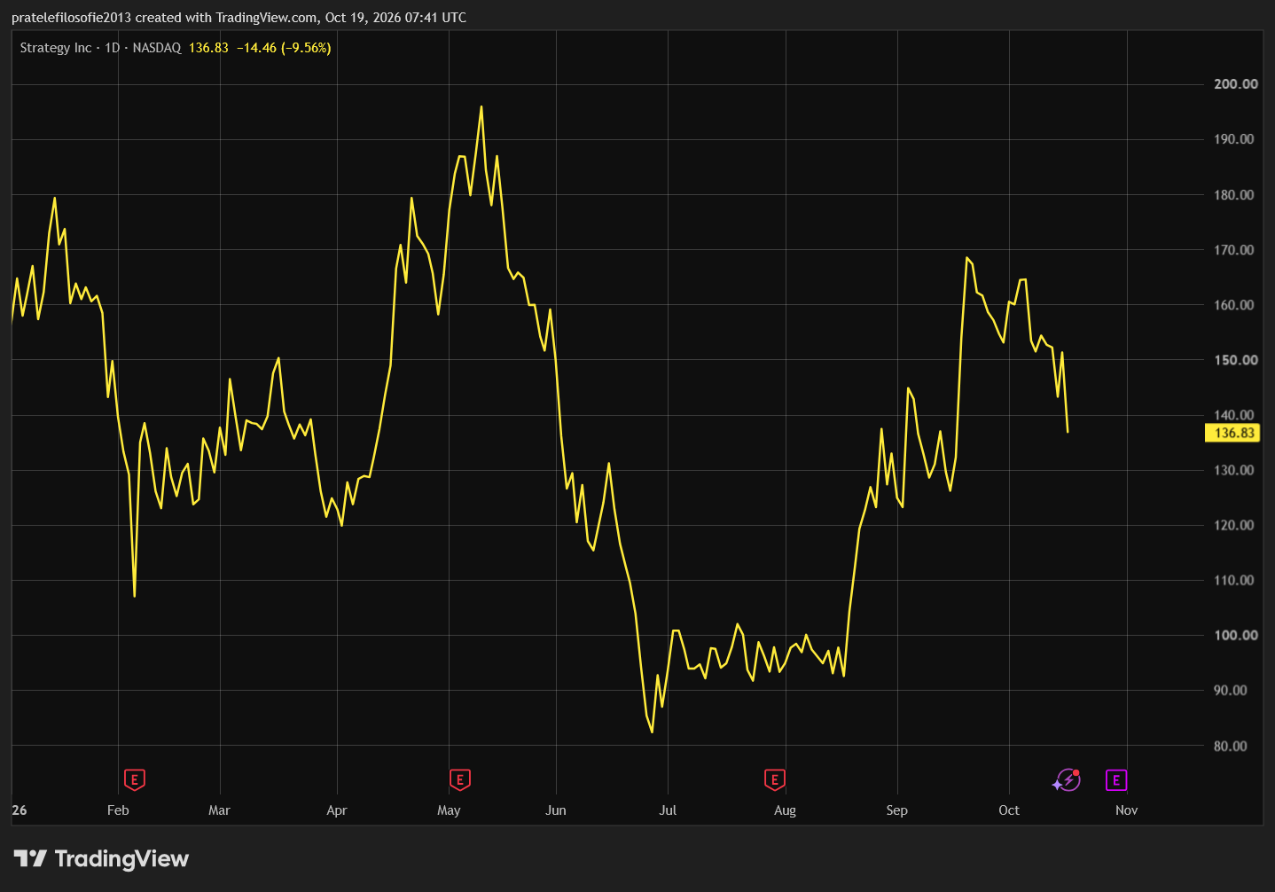1275x892 pixels.
Task: Click the Nov label on time axis
Action: pyautogui.click(x=1126, y=810)
